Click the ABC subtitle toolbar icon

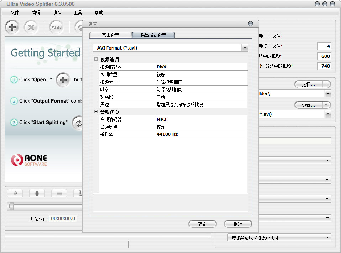coord(56,27)
